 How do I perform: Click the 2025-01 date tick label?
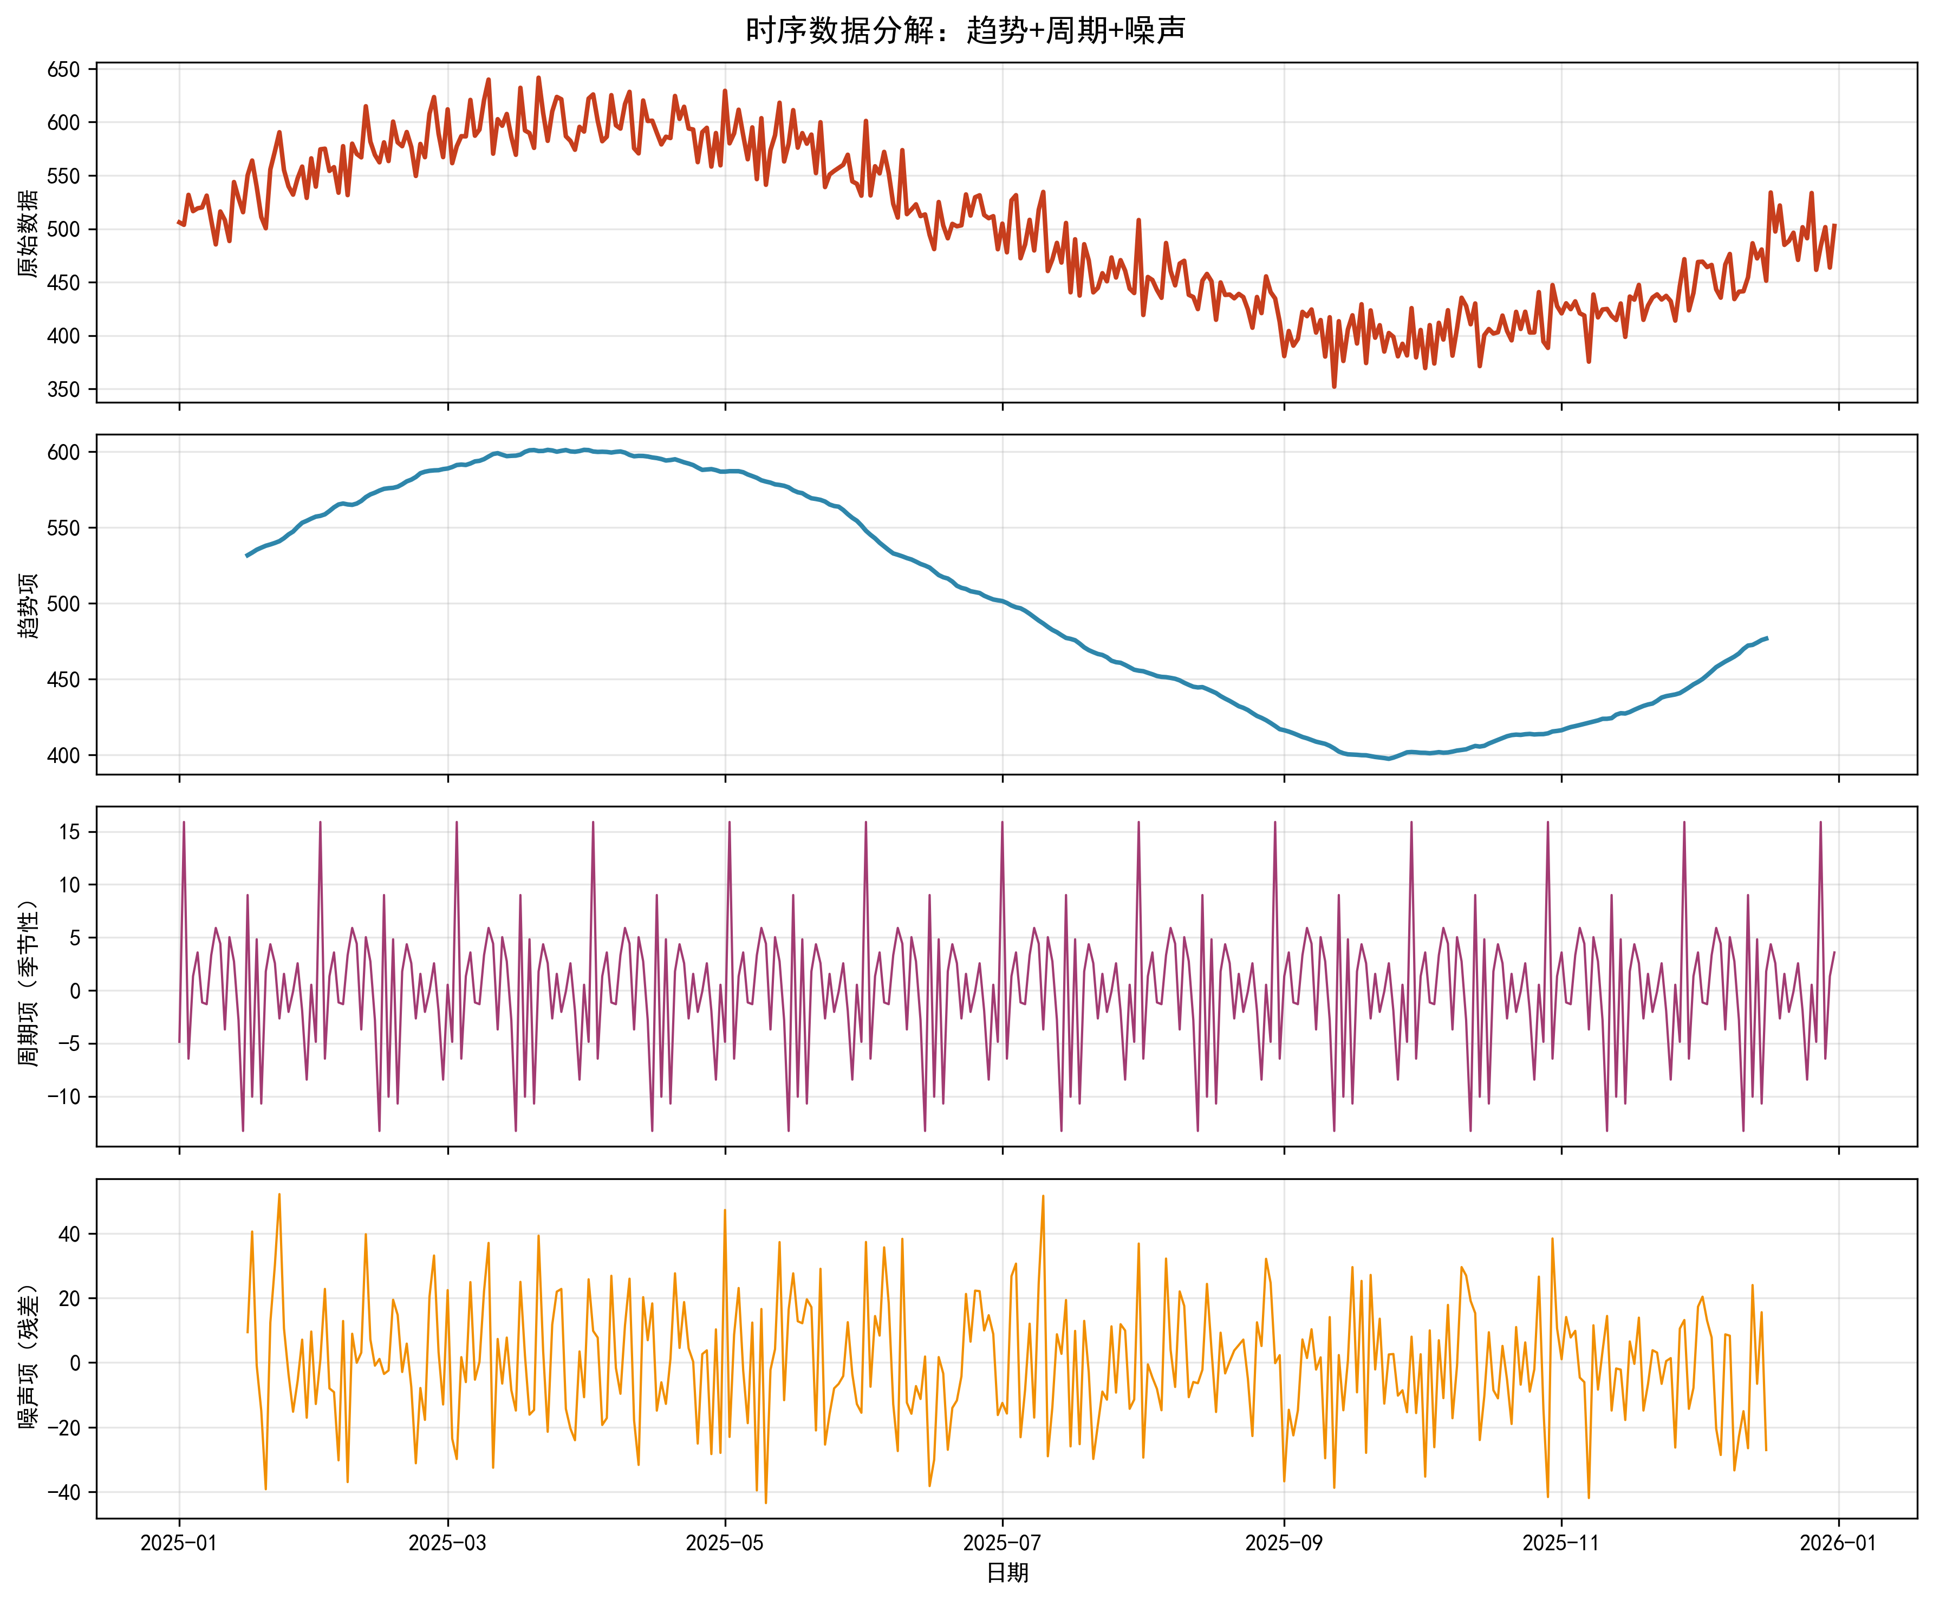pos(179,1543)
